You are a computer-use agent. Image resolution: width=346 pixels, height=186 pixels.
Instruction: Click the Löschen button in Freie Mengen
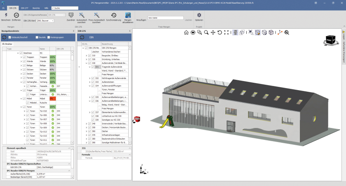tap(188, 20)
